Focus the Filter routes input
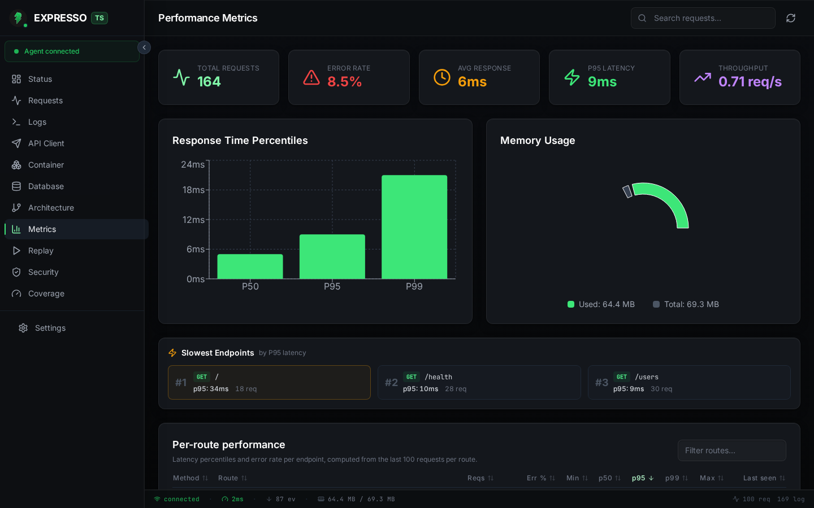814x508 pixels. (x=732, y=450)
